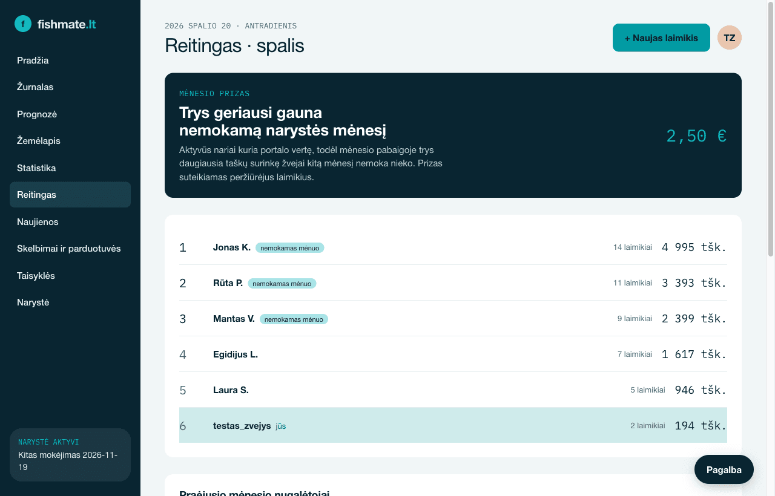Open Žemėlapis in the navigation
775x496 pixels.
point(70,141)
